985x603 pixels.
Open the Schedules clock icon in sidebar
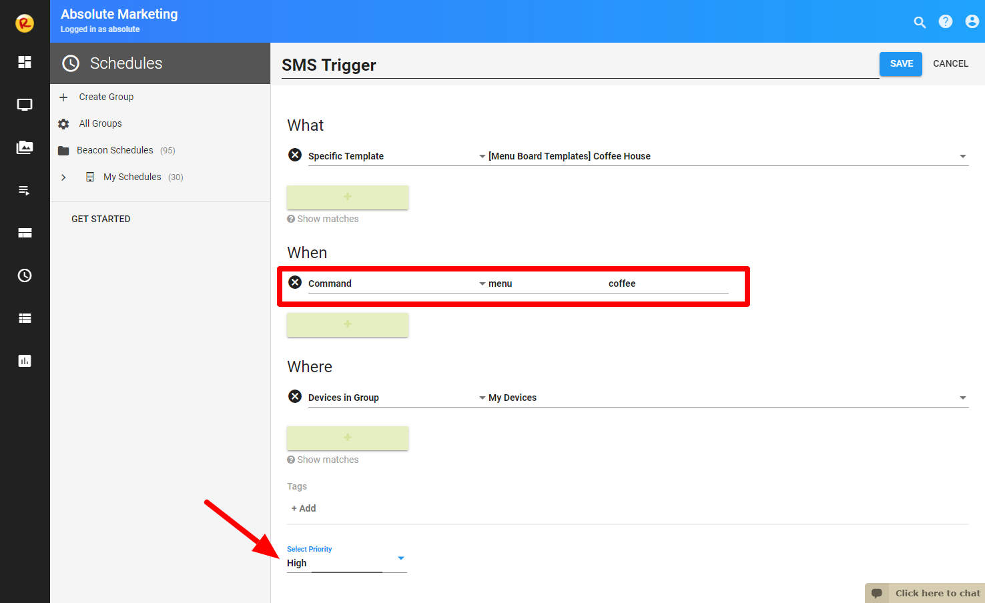(25, 275)
